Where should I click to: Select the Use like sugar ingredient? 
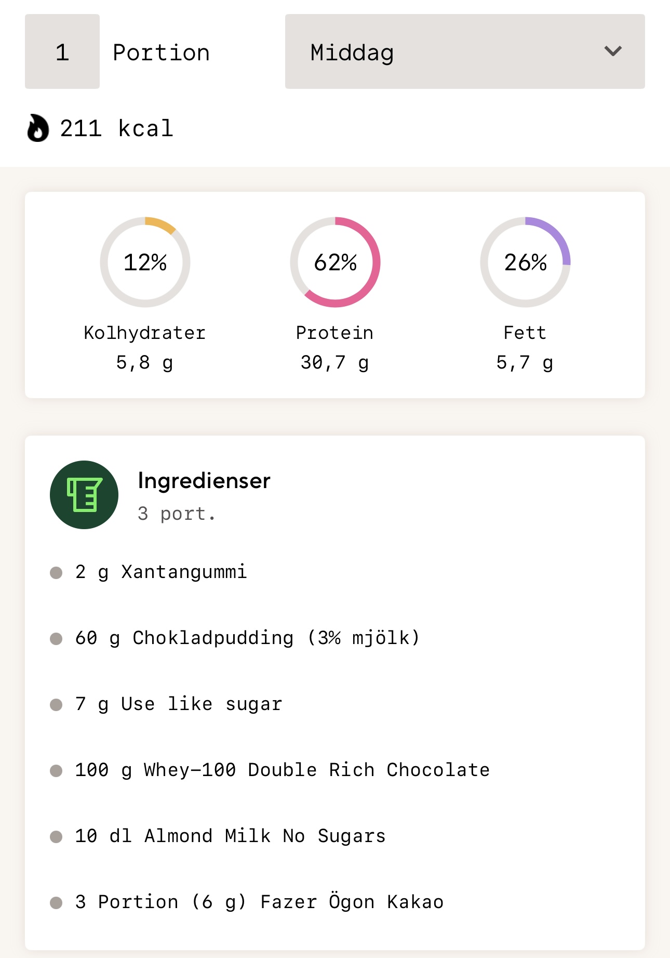pos(179,704)
